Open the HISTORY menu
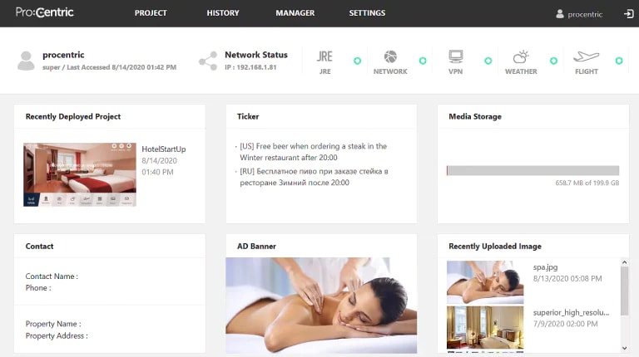 [x=223, y=13]
